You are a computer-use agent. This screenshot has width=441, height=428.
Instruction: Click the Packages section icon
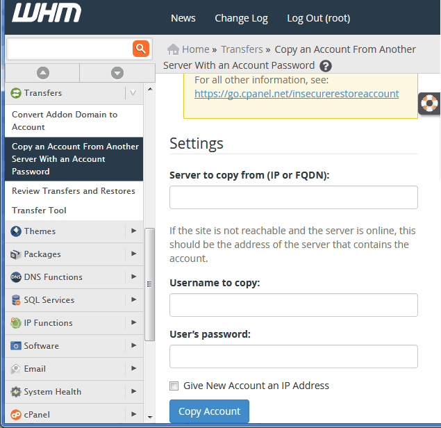pos(16,254)
